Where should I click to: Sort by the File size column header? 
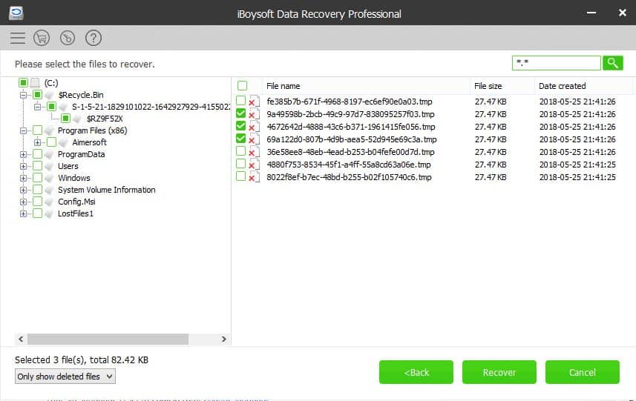[x=502, y=86]
